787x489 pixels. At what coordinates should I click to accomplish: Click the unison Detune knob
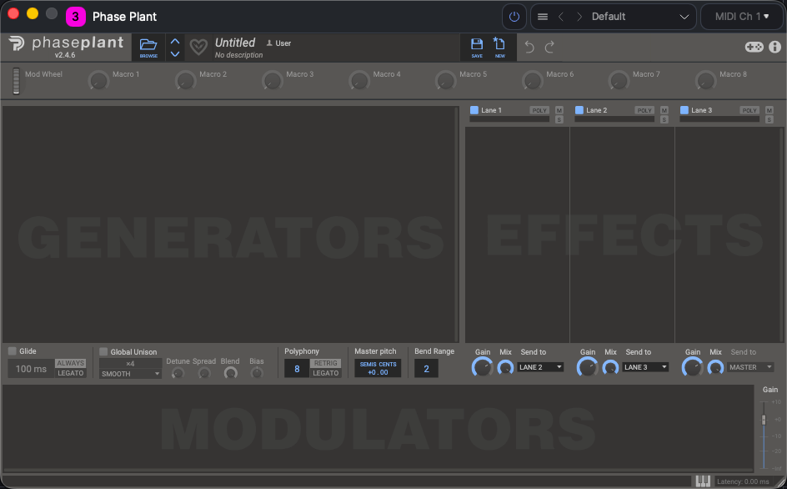(x=178, y=373)
